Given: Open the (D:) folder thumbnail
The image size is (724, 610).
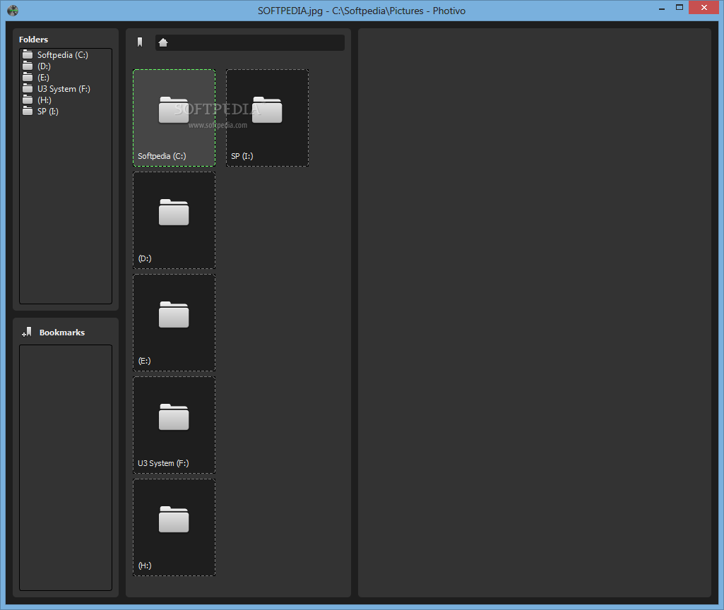Looking at the screenshot, I should coord(174,220).
